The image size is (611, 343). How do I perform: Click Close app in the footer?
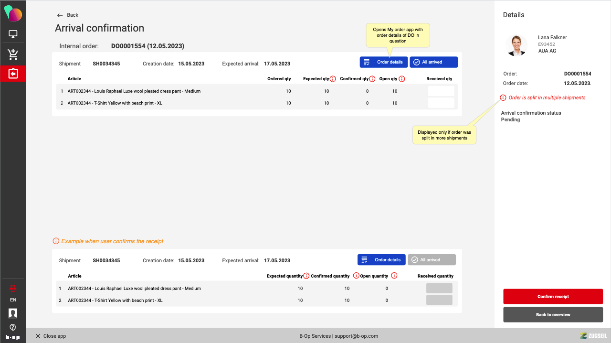click(51, 336)
